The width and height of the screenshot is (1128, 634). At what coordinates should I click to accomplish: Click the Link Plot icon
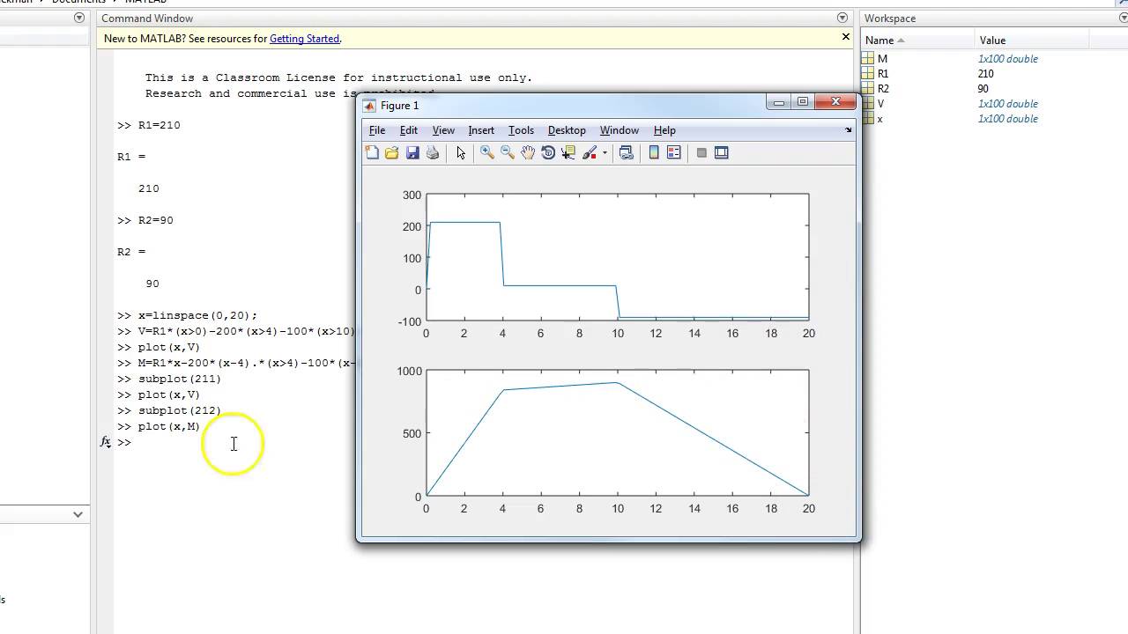626,152
